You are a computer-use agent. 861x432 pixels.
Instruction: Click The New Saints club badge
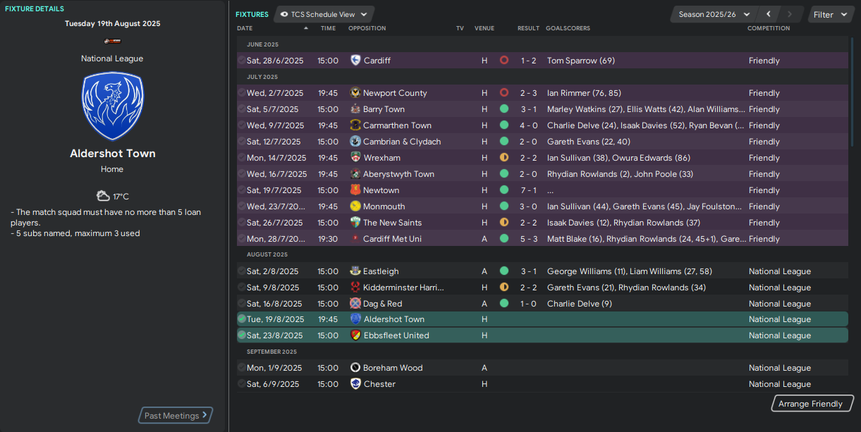[x=355, y=223]
